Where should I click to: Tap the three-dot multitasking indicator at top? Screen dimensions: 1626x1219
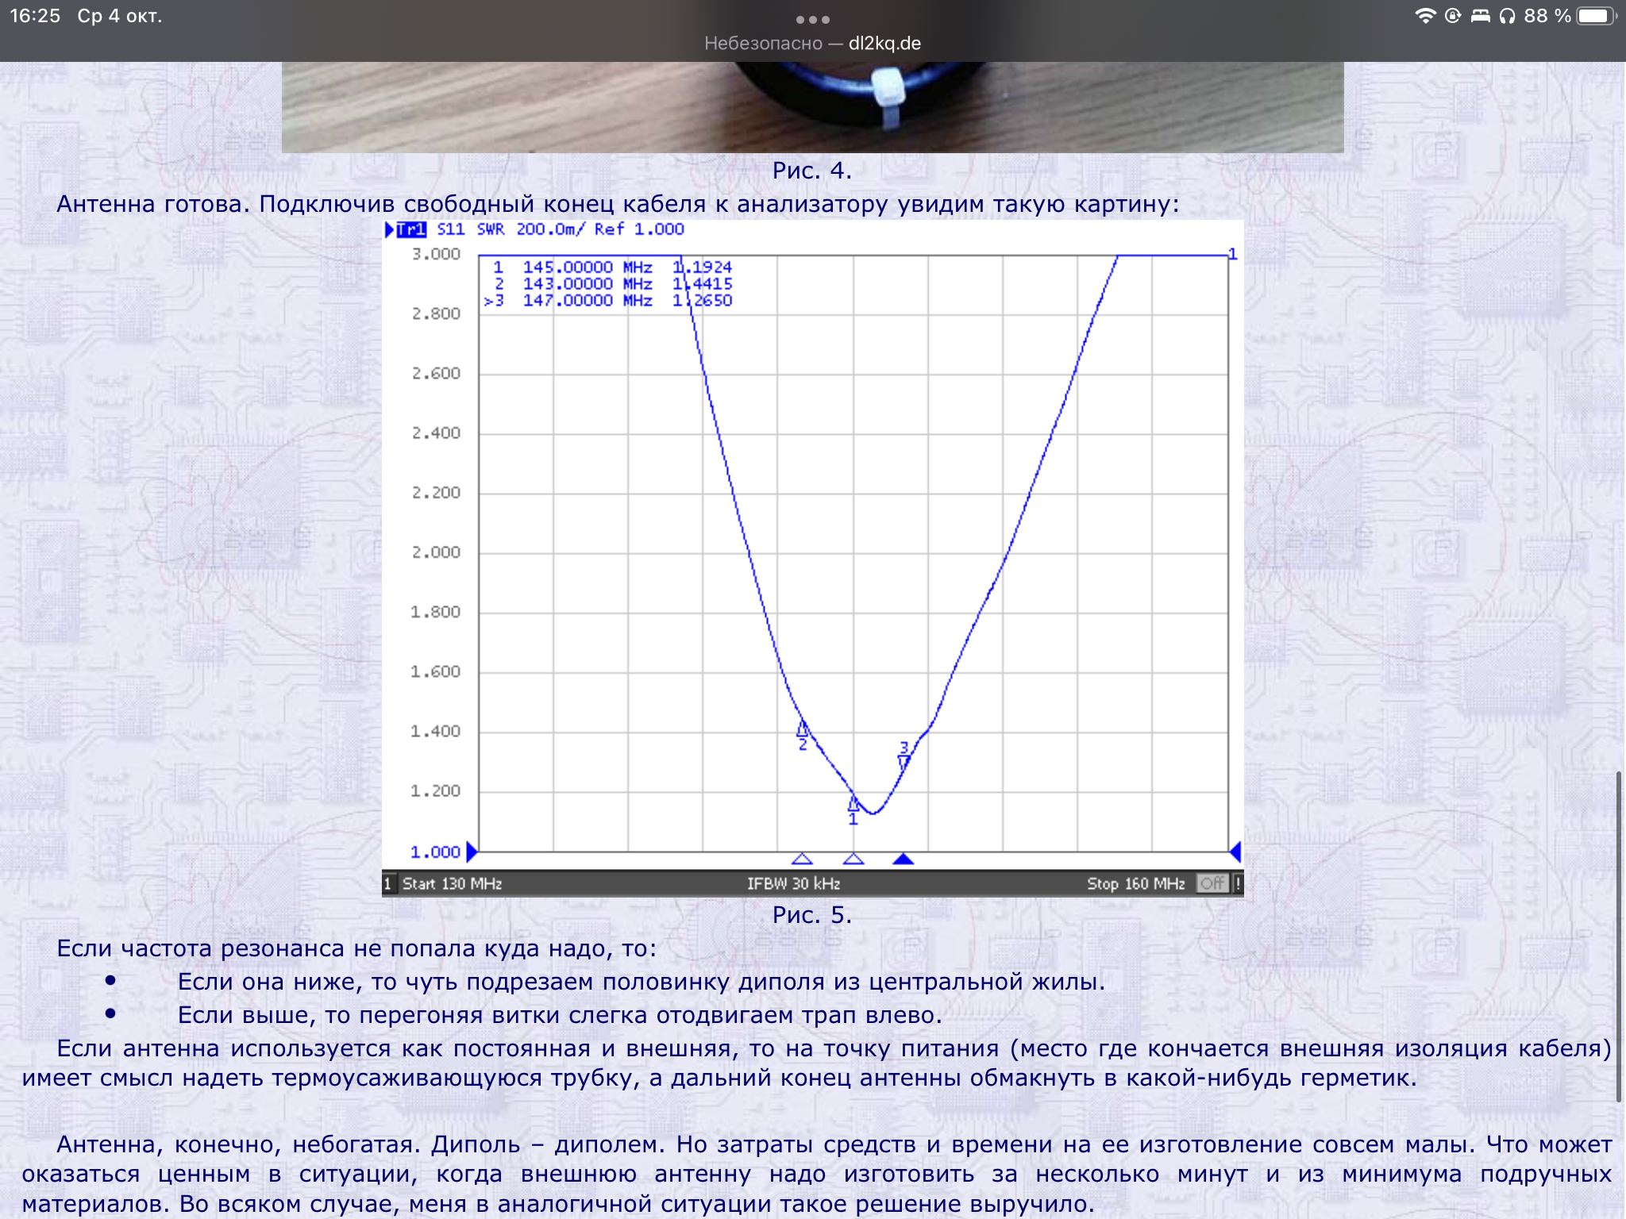tap(812, 20)
